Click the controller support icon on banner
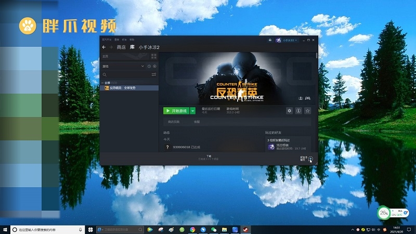Image resolution: width=416 pixels, height=234 pixels. pyautogui.click(x=308, y=98)
